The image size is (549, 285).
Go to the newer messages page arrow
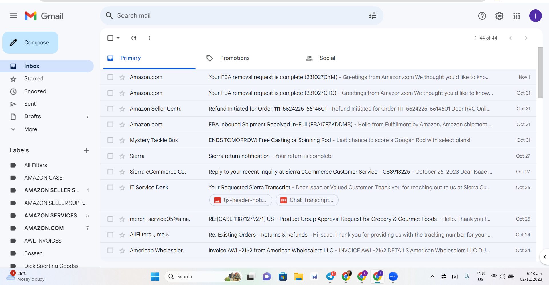point(510,38)
